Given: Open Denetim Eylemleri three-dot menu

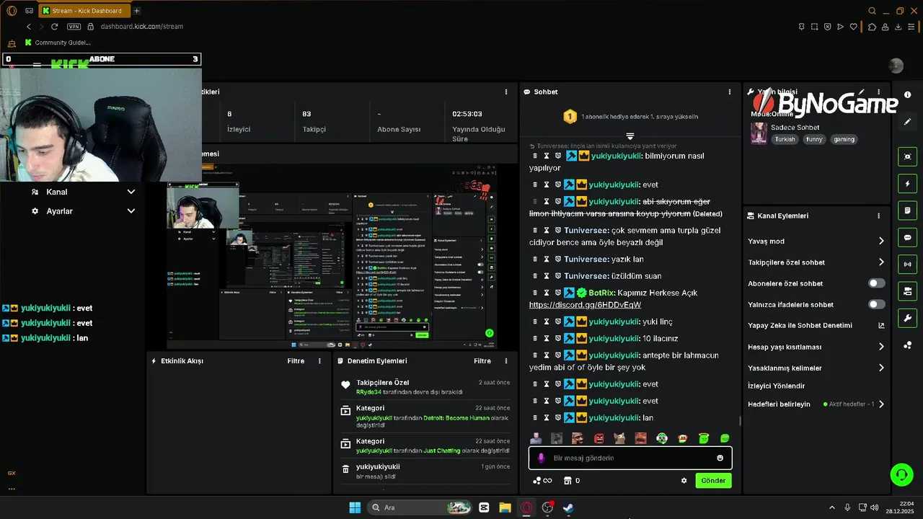Looking at the screenshot, I should point(506,361).
